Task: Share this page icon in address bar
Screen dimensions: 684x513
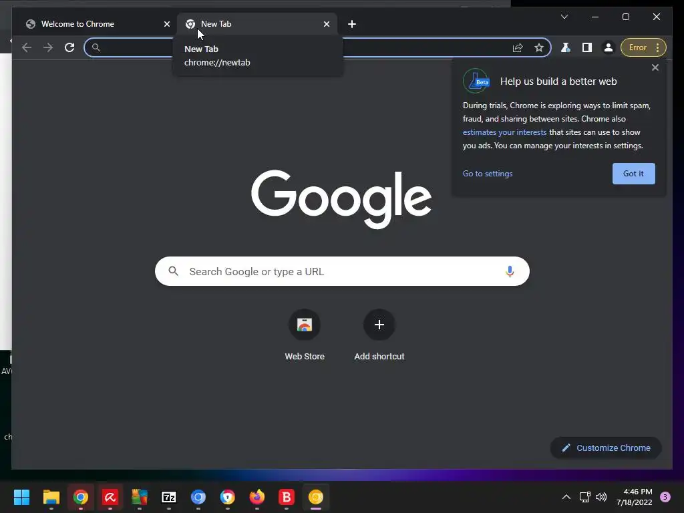Action: 518,47
